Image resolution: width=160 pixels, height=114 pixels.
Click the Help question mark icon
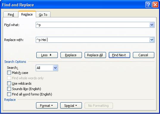pyautogui.click(x=148, y=5)
